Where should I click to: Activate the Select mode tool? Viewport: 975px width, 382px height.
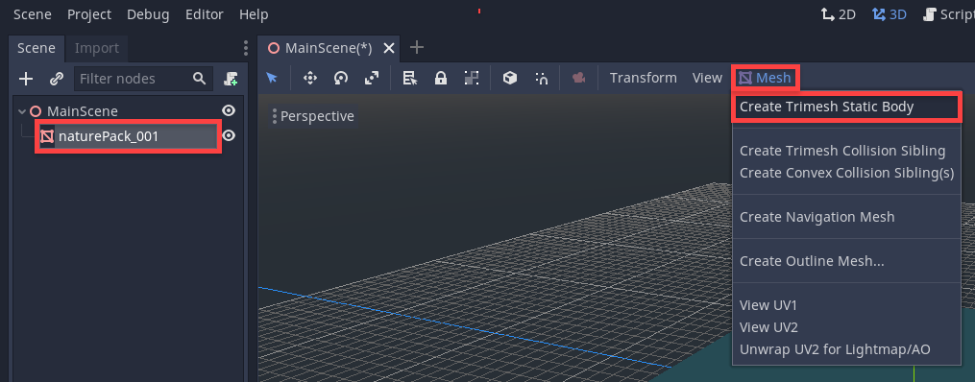pos(272,78)
